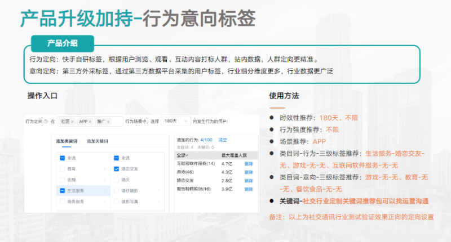
Task: Expand the 生活服务 category arrow
Action: [x=105, y=191]
